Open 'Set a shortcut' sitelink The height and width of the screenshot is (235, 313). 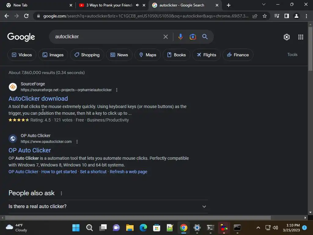[93, 172]
